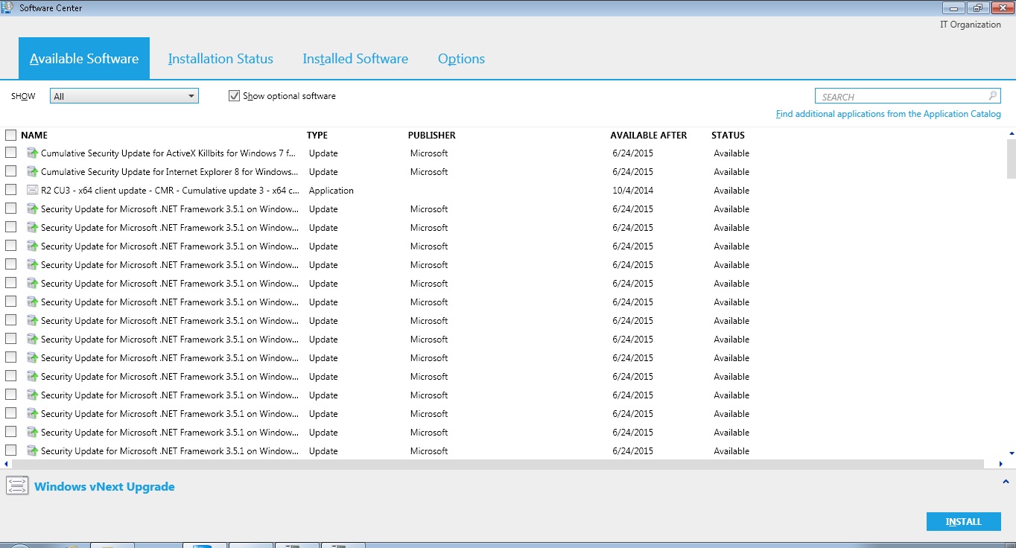Image resolution: width=1016 pixels, height=548 pixels.
Task: Click the Windows vNext Upgrade icon
Action: pyautogui.click(x=17, y=486)
